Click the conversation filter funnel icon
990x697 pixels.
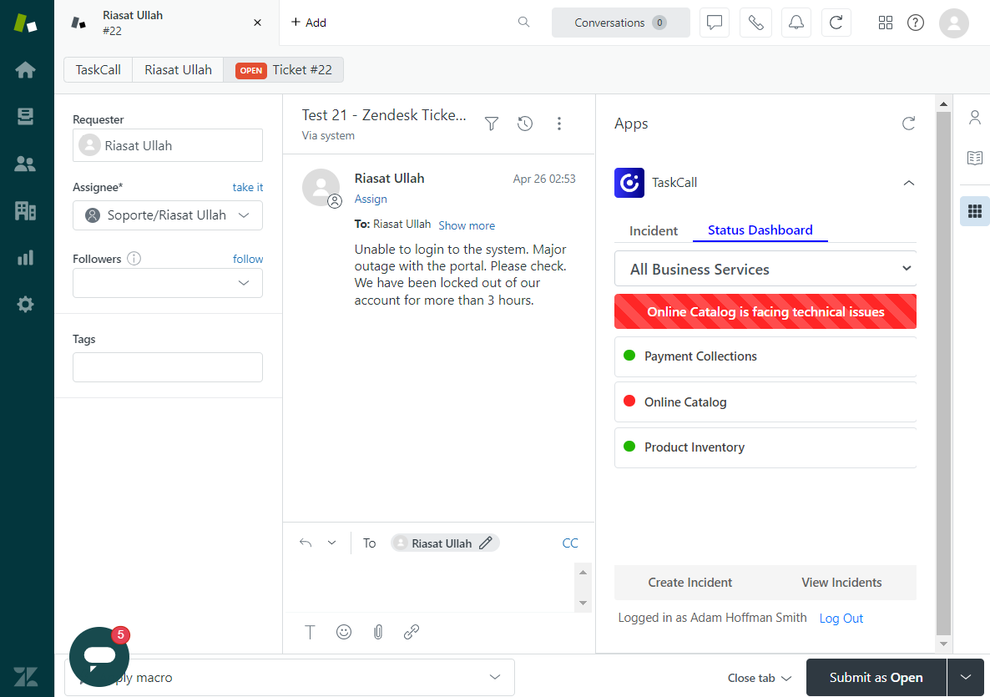click(x=492, y=123)
